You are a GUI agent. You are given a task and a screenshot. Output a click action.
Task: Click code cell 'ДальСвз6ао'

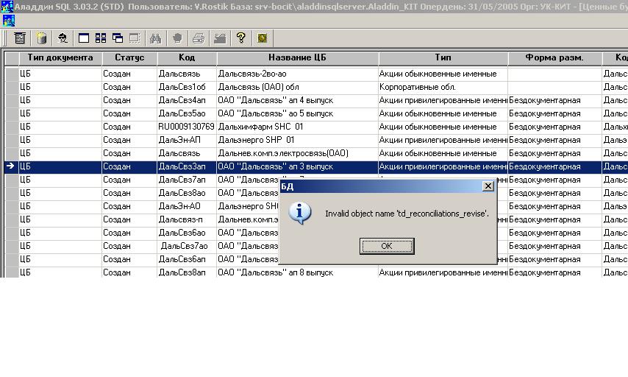click(187, 233)
